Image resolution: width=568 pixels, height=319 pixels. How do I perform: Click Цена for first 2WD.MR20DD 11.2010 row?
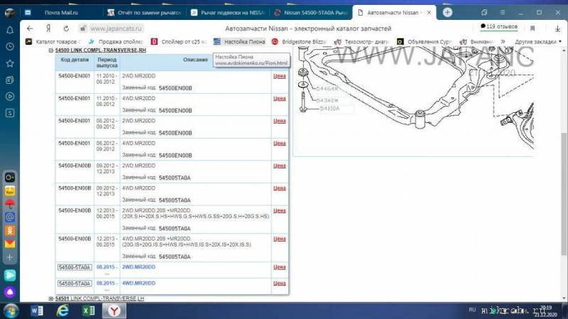pos(279,76)
